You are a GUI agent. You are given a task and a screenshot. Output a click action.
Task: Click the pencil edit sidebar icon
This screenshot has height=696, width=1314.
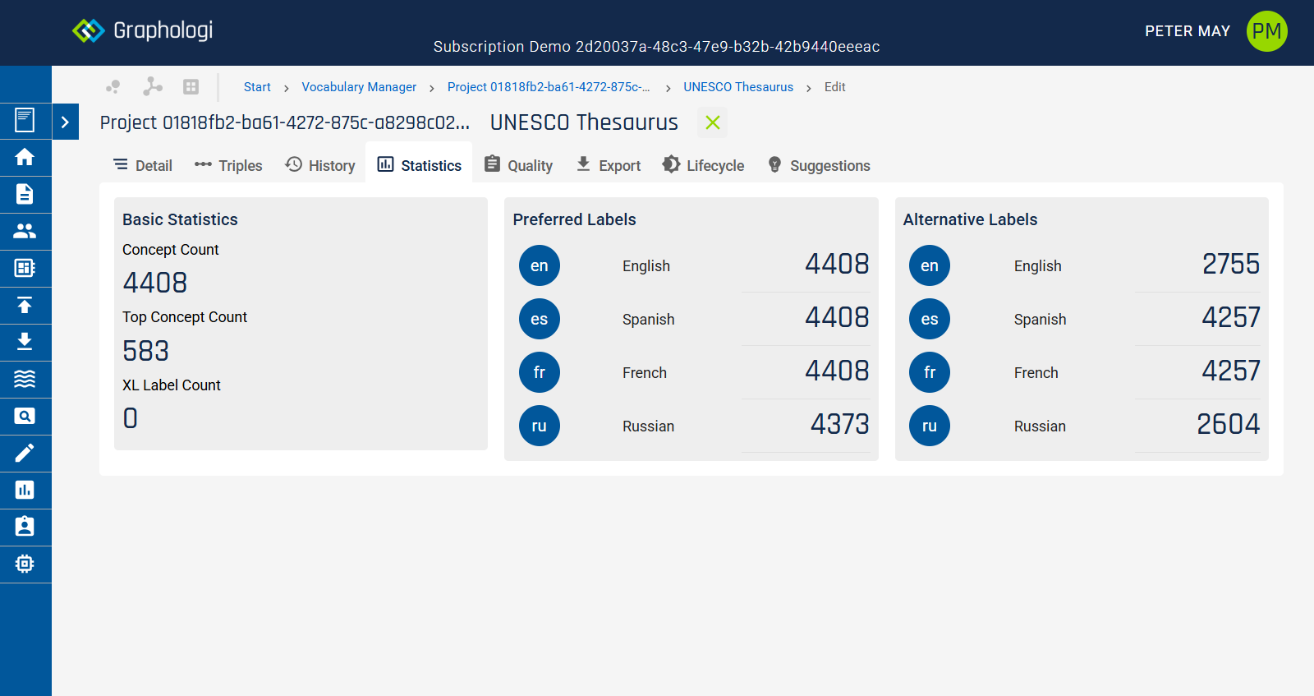pyautogui.click(x=25, y=453)
